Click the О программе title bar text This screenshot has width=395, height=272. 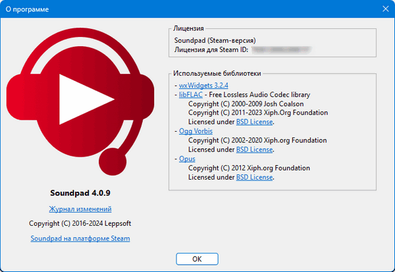(x=27, y=9)
